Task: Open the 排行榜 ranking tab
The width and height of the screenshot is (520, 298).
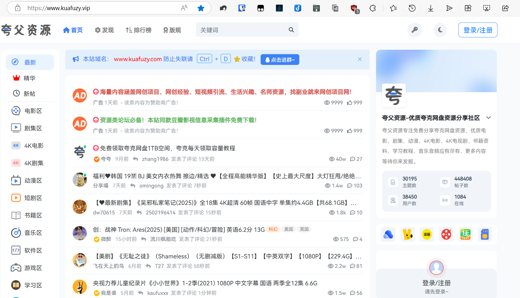Action: pos(139,30)
